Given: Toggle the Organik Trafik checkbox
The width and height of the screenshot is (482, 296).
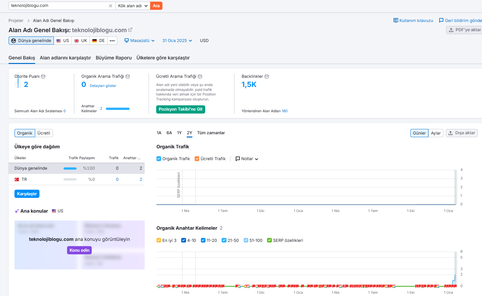Looking at the screenshot, I should pos(159,159).
